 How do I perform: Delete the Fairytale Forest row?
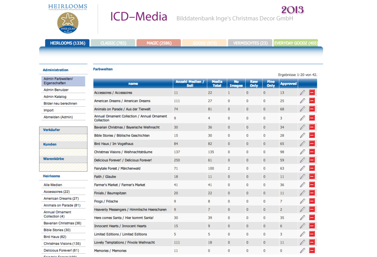(312, 168)
